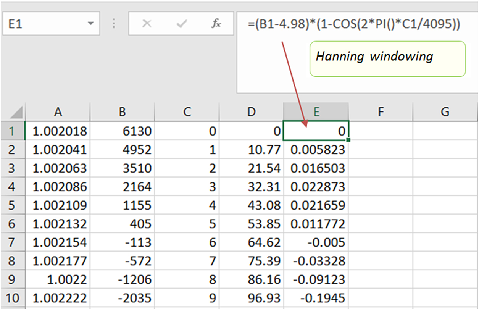Screen dimensions: 479x310
Task: Select column E header
Action: (x=316, y=111)
